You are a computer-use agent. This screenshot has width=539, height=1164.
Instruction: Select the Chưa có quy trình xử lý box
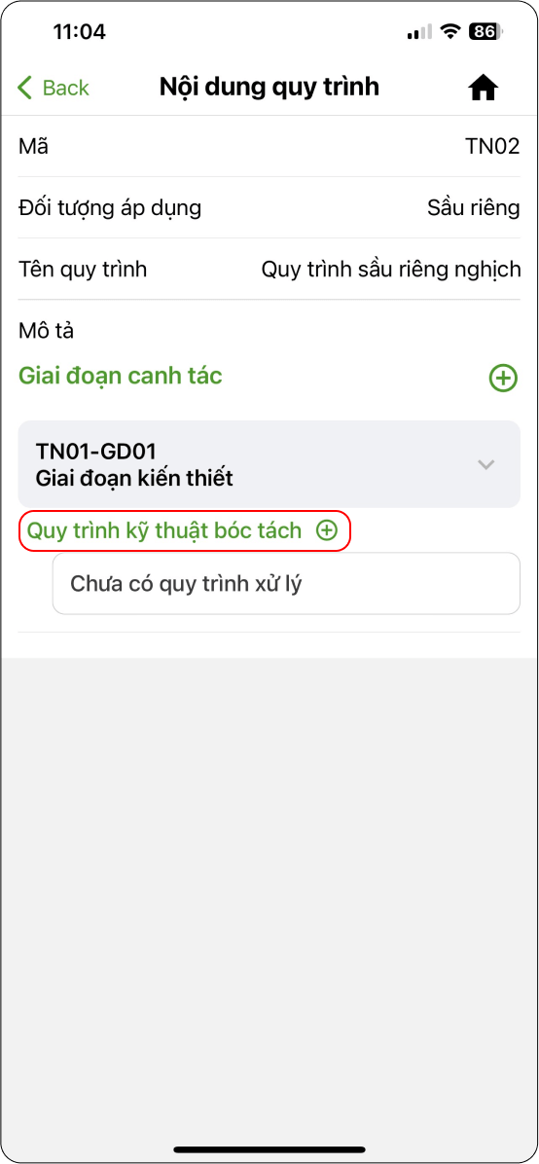pyautogui.click(x=286, y=584)
